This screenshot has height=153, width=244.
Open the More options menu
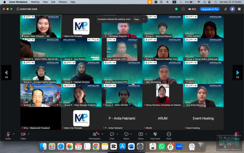coord(169,135)
